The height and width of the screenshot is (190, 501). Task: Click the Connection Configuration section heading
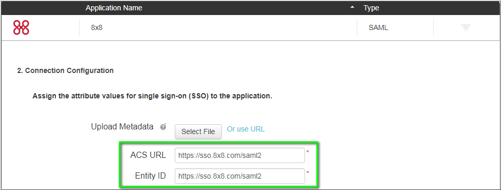coord(65,70)
